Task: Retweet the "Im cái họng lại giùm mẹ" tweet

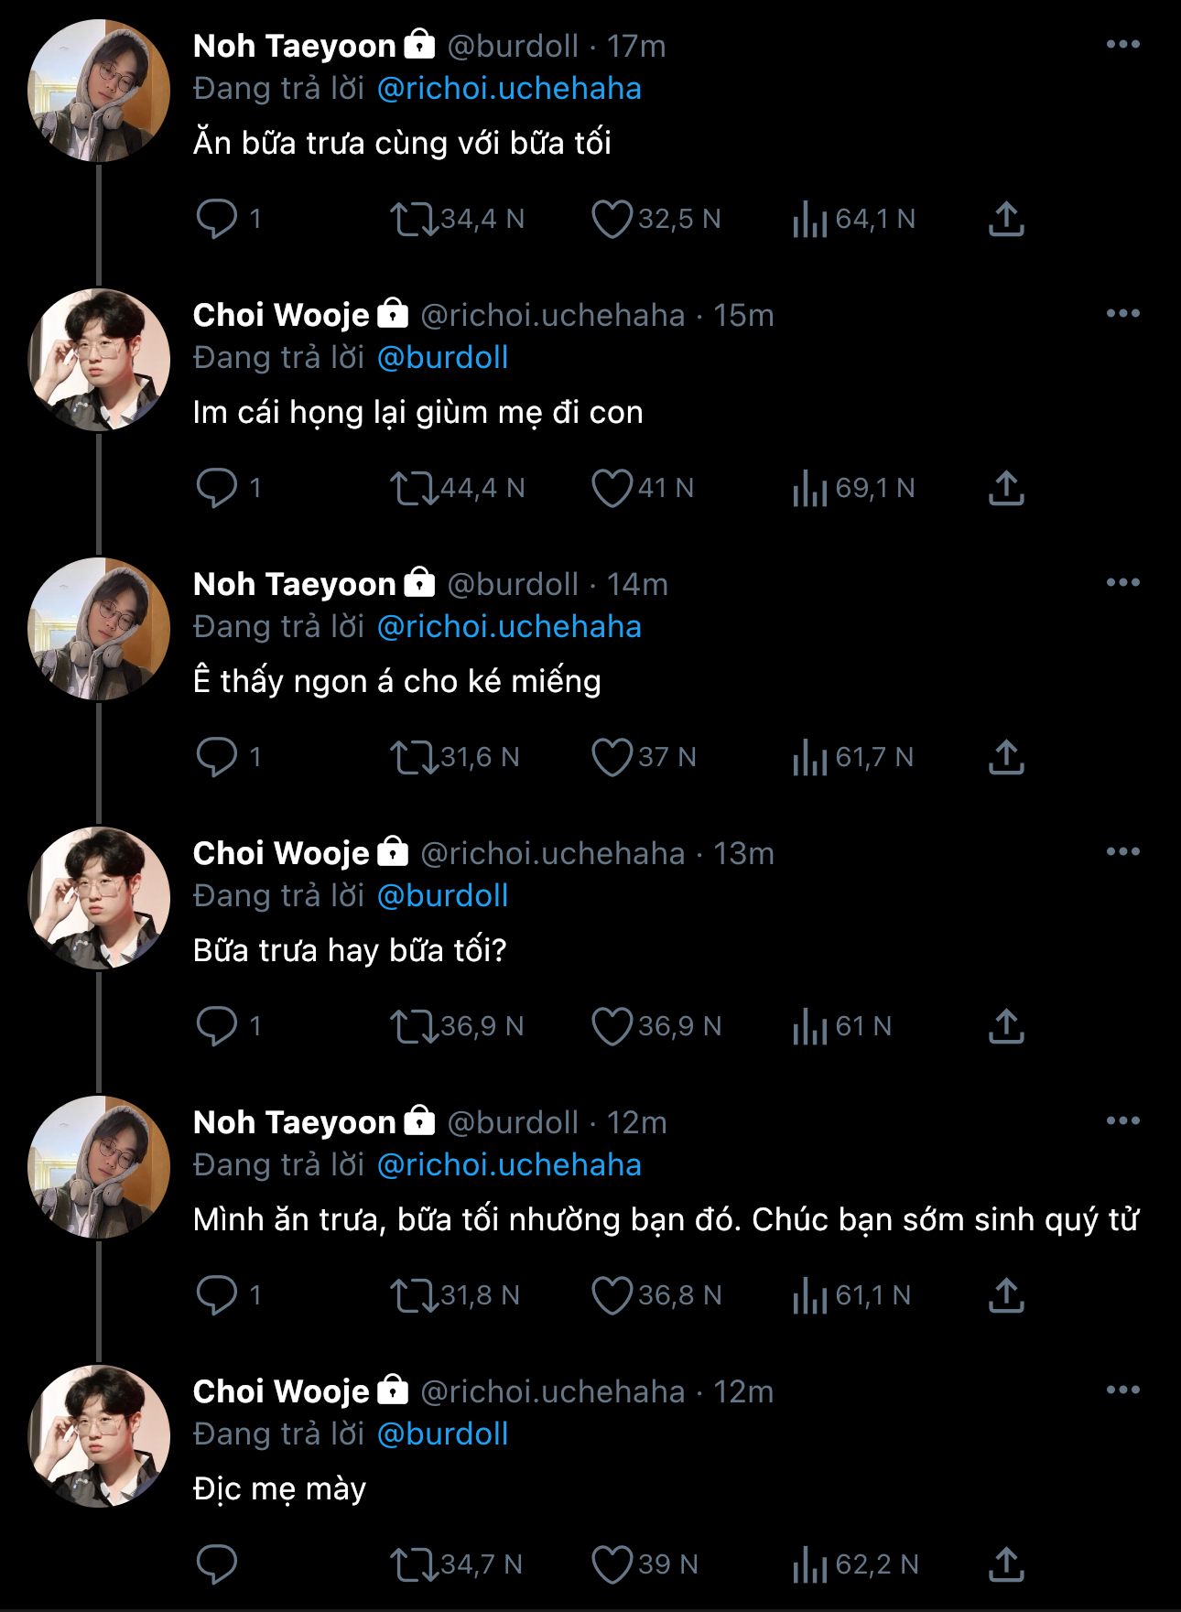Action: click(x=414, y=489)
